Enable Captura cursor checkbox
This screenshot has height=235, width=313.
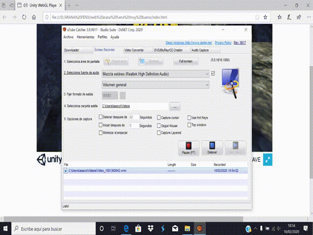158,117
